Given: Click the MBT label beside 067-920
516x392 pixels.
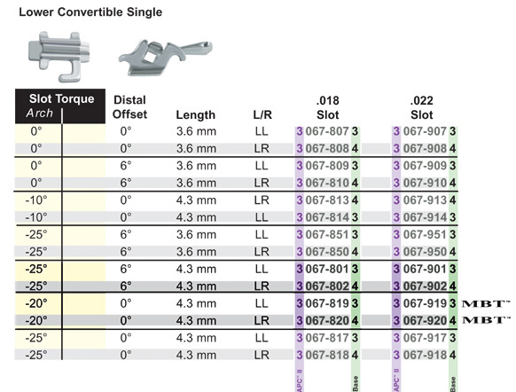Looking at the screenshot, I should pos(486,319).
